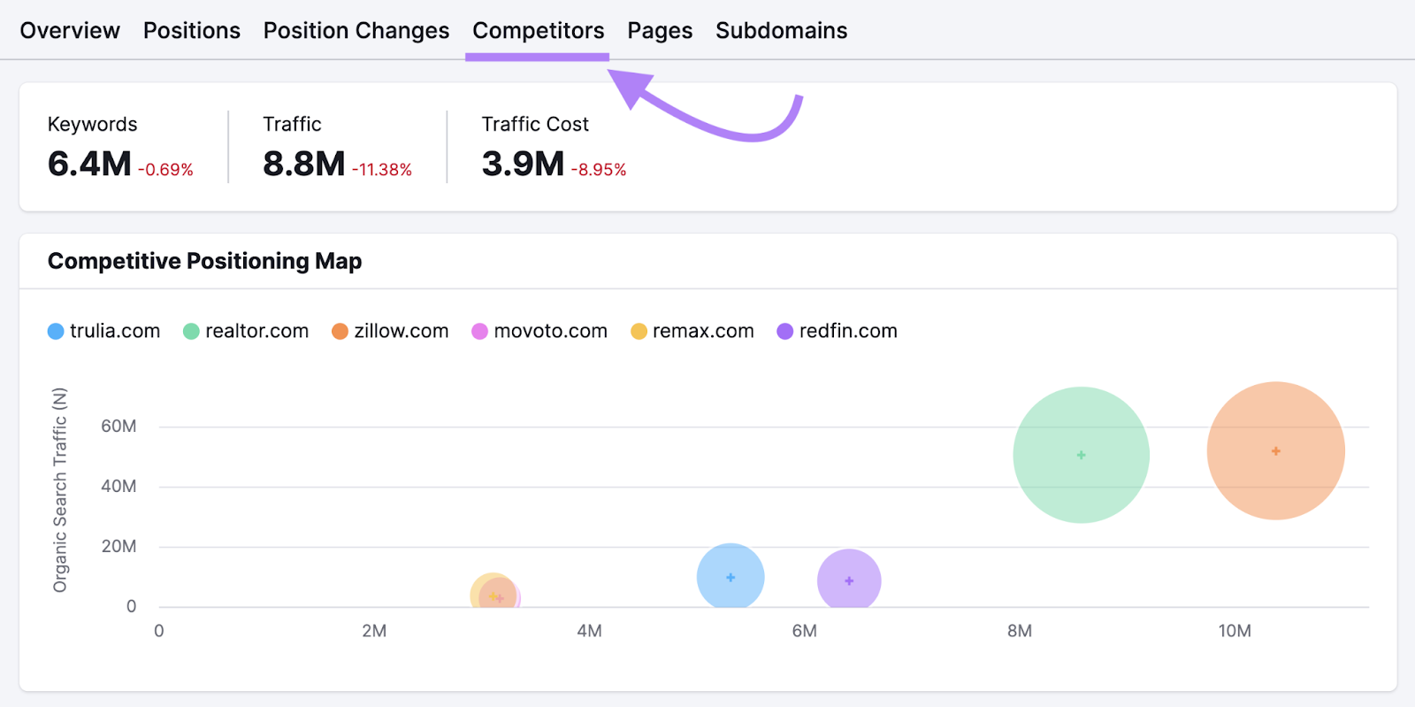Click the movoto.com legend label
Viewport: 1415px width, 707px height.
click(x=551, y=331)
